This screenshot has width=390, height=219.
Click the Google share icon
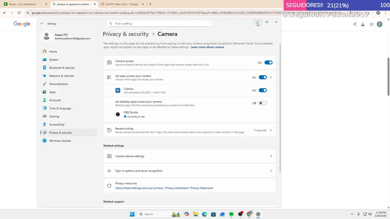coord(355,24)
